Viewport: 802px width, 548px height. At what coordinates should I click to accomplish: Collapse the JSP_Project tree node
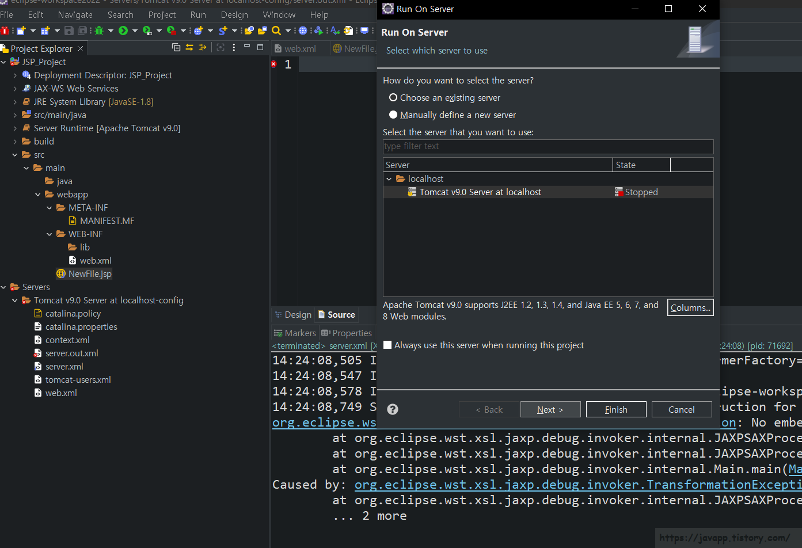(3, 62)
